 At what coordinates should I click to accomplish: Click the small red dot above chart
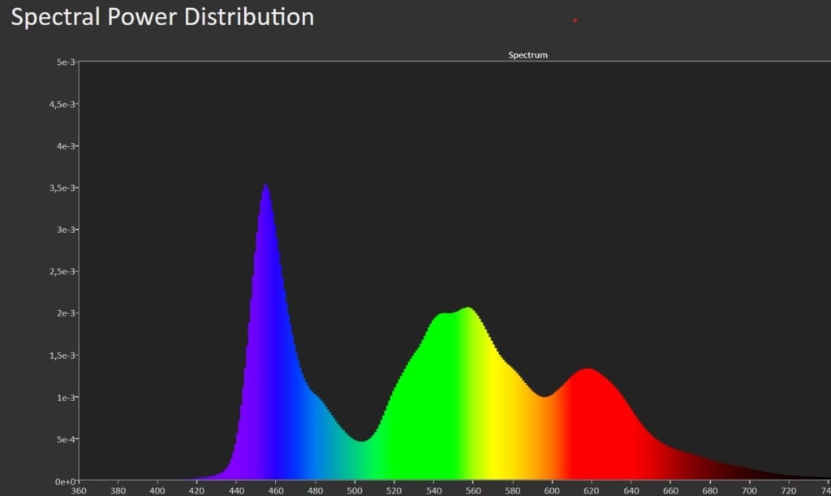click(575, 20)
